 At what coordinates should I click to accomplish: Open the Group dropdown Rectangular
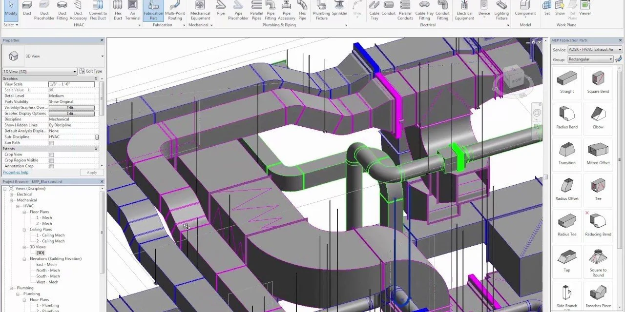pos(590,59)
